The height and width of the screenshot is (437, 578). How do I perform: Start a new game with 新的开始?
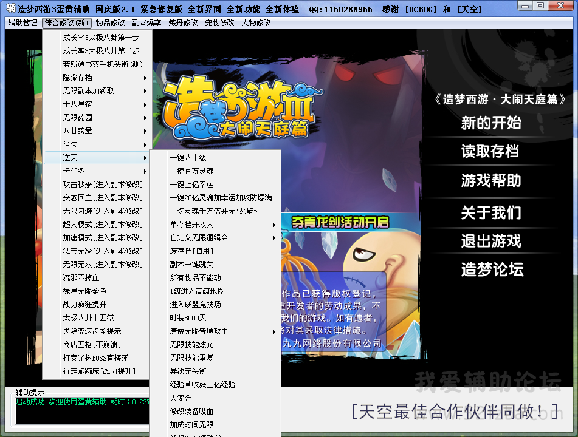(491, 123)
